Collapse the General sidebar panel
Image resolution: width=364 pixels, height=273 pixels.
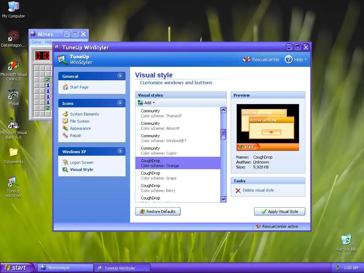(x=120, y=76)
